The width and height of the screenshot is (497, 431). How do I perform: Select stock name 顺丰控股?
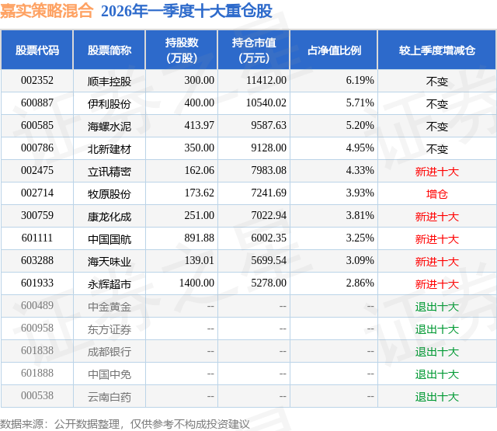coord(109,82)
